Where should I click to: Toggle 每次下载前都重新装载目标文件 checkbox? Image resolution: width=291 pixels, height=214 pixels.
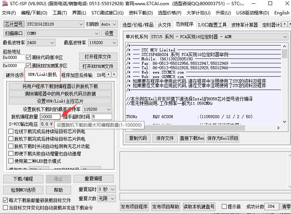[x=5, y=200]
